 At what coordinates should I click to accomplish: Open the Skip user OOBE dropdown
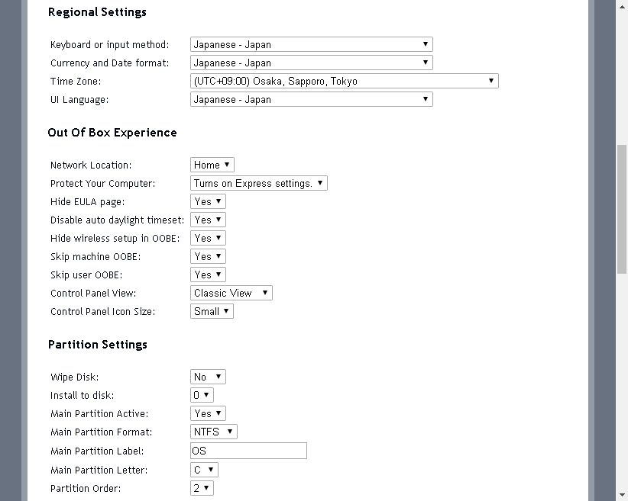pyautogui.click(x=208, y=275)
